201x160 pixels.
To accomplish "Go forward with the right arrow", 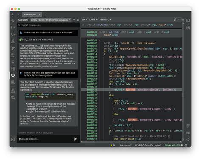I will (x=18, y=14).
